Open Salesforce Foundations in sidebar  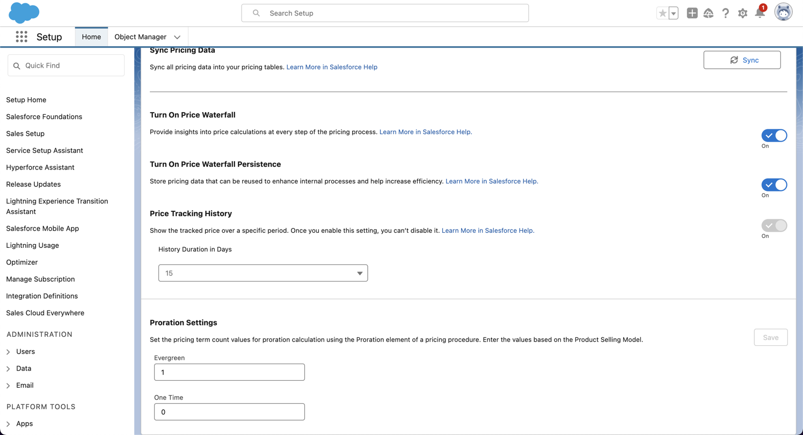click(44, 116)
